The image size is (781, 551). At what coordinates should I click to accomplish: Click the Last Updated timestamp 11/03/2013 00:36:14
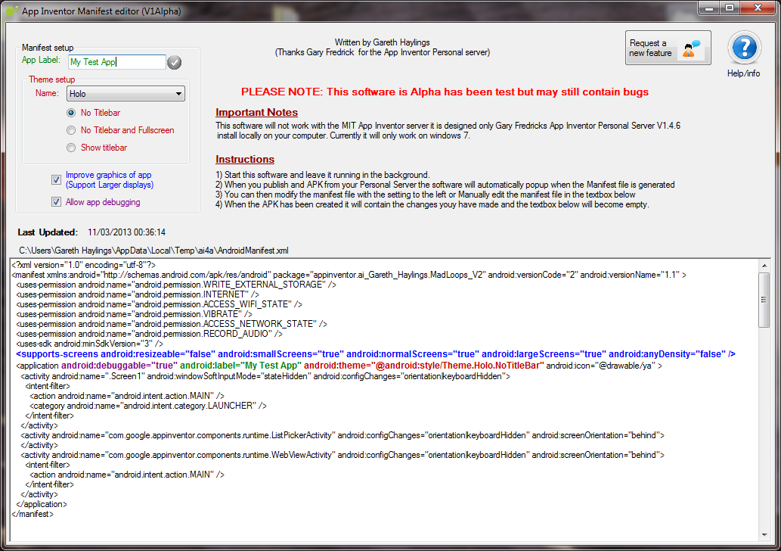point(126,232)
